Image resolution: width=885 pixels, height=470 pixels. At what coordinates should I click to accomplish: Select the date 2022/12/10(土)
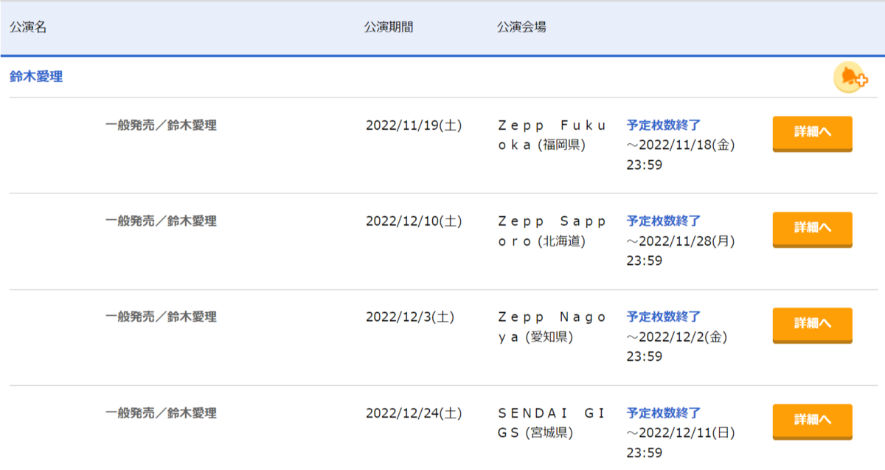point(414,221)
